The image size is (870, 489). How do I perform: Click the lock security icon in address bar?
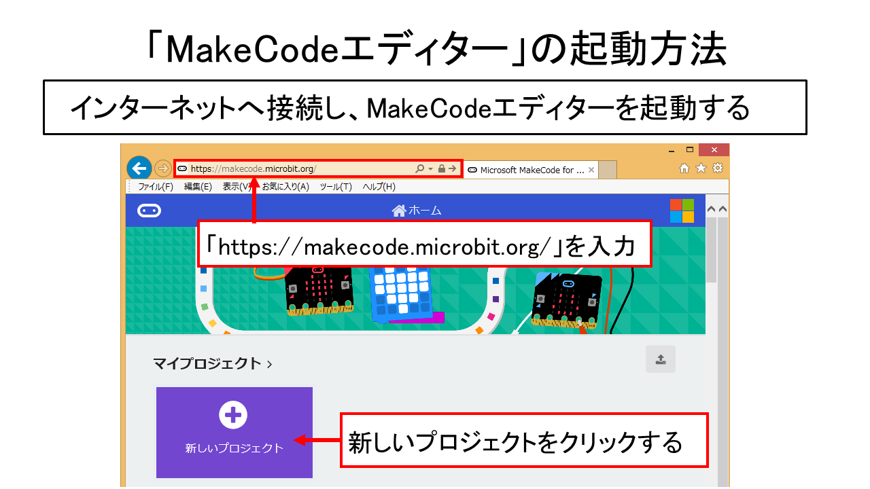click(x=442, y=168)
